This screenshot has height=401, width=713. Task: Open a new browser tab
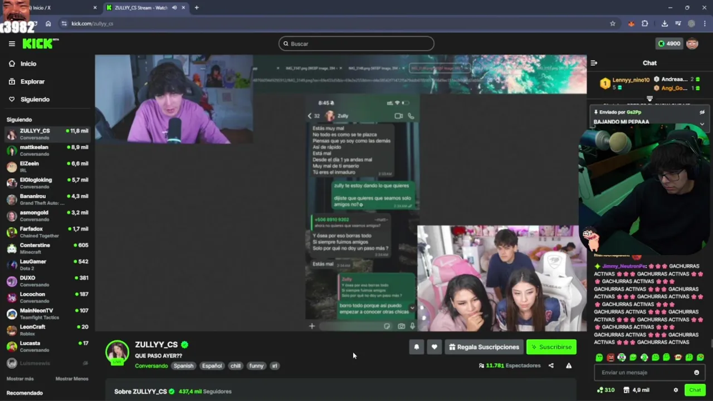click(197, 8)
